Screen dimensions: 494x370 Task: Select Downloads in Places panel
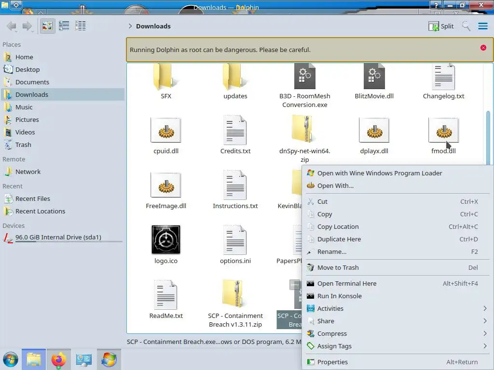62,95
